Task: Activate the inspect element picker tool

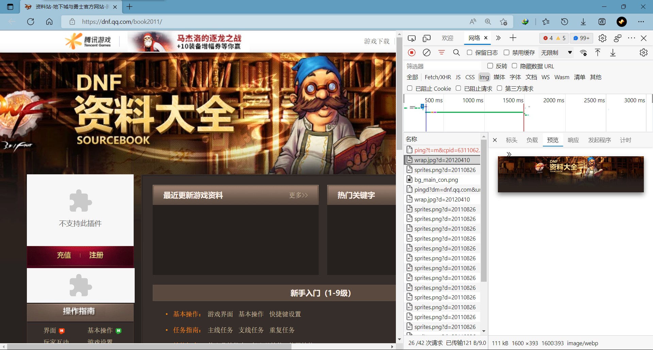Action: [412, 38]
